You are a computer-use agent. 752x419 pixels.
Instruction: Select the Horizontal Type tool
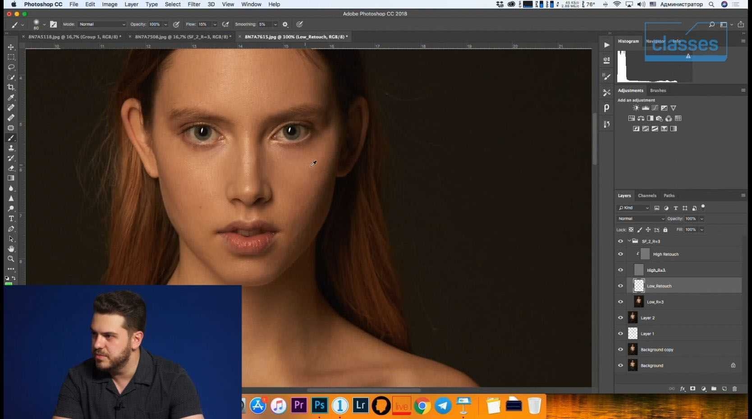click(x=11, y=219)
